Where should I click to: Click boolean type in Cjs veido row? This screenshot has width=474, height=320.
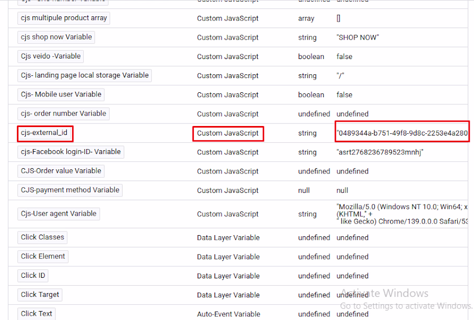coord(311,56)
